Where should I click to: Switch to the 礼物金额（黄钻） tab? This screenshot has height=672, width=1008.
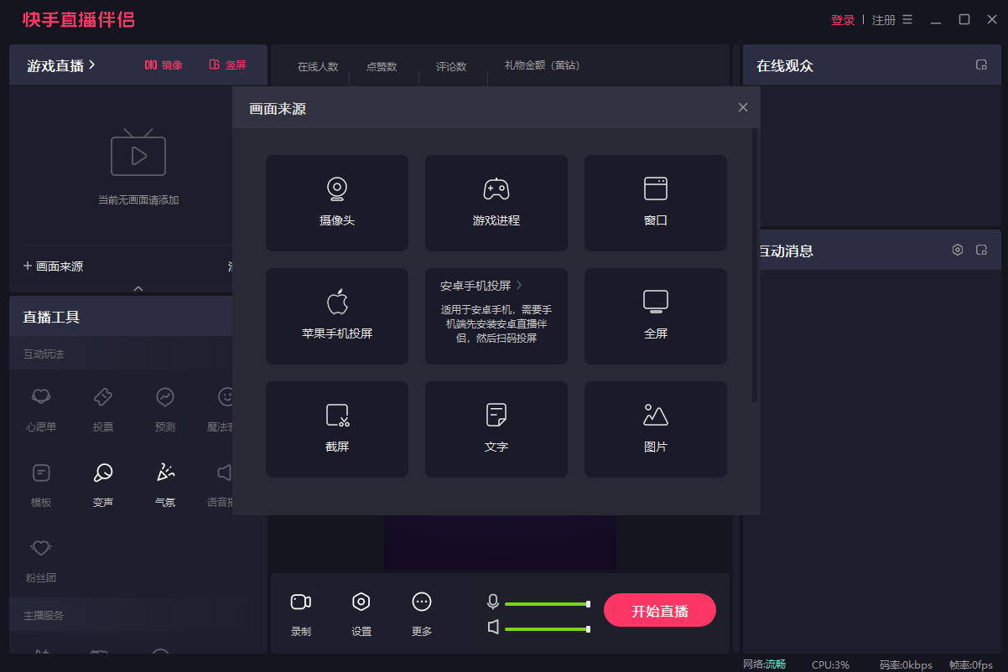point(540,65)
